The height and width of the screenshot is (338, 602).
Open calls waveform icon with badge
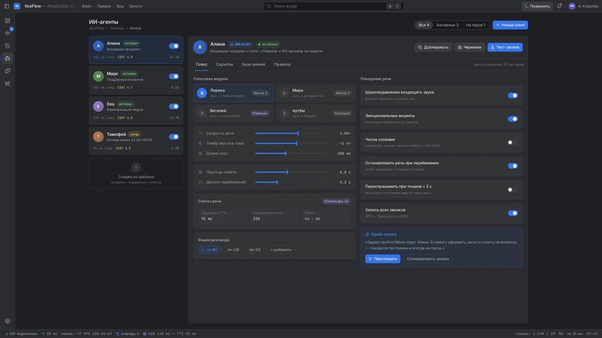pyautogui.click(x=8, y=33)
